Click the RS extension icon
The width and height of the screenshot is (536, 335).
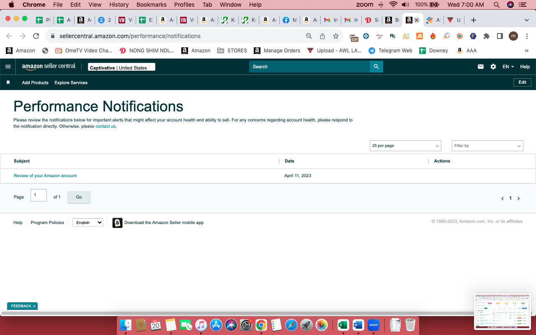[393, 36]
